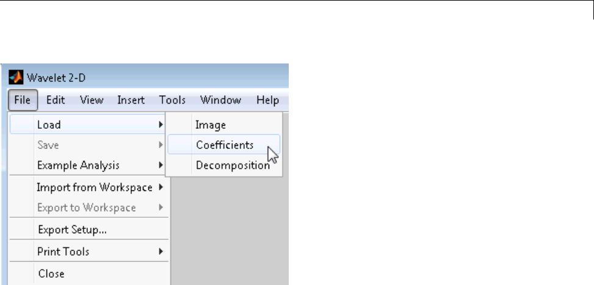This screenshot has height=285, width=594.
Task: Choose Close from the File menu
Action: [89, 273]
